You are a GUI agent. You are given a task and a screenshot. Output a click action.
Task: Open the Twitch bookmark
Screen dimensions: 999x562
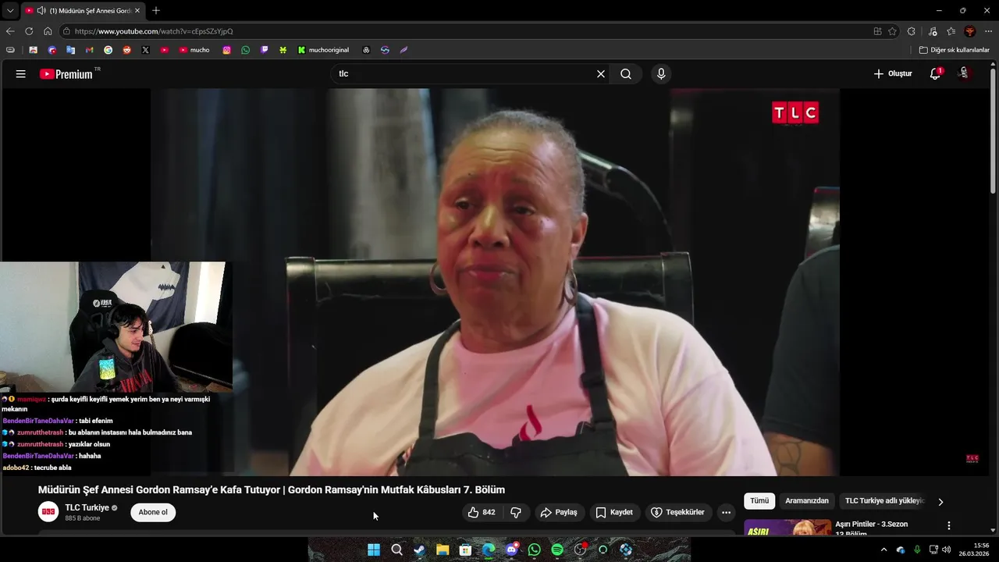(x=265, y=50)
